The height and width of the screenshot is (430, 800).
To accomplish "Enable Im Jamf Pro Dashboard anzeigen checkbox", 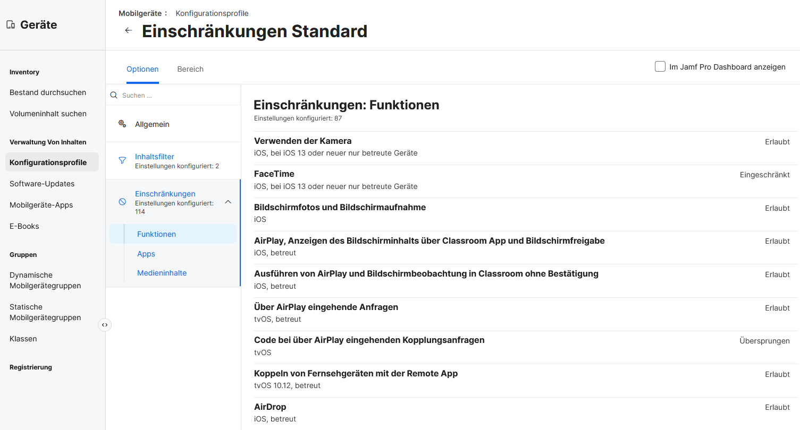I will pyautogui.click(x=660, y=67).
